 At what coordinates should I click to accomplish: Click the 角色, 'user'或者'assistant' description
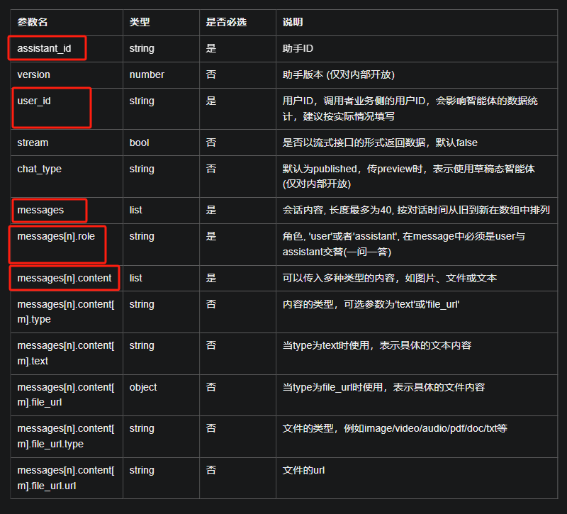403,244
